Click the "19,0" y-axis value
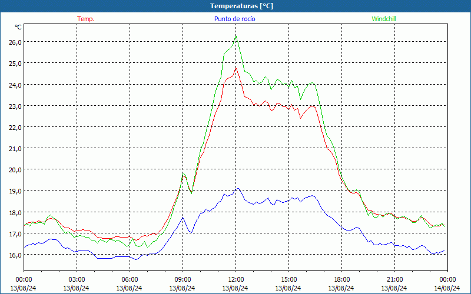471x294 pixels. [x=15, y=191]
